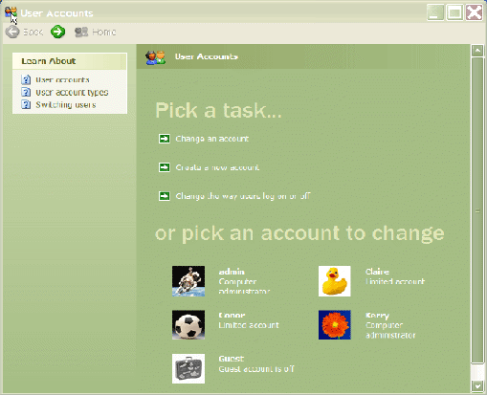
Task: Click the green arrow beside Change an account
Action: tap(165, 139)
